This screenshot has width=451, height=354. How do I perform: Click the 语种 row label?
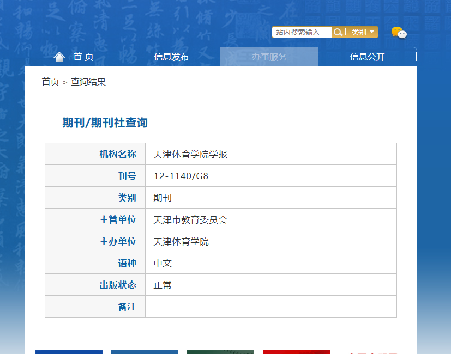[127, 263]
